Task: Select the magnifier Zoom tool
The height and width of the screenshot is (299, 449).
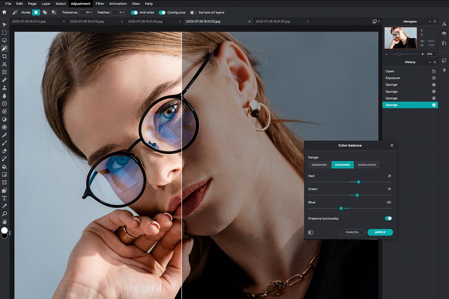Action: coord(4,214)
